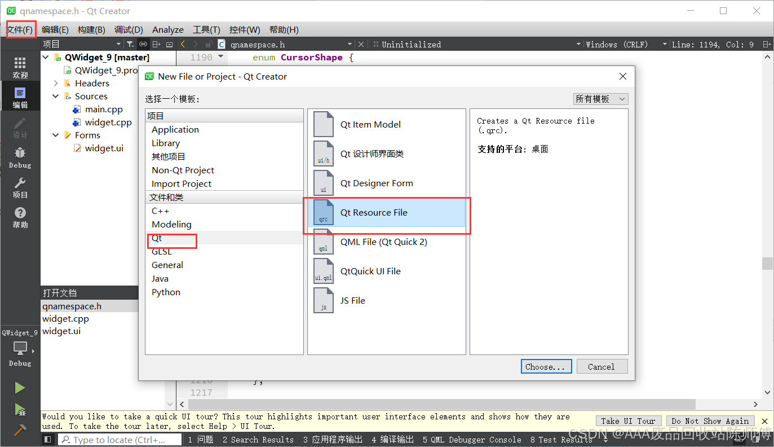Image resolution: width=774 pixels, height=447 pixels.
Task: Click the filter tree icon in Projects pane
Action: tap(130, 44)
